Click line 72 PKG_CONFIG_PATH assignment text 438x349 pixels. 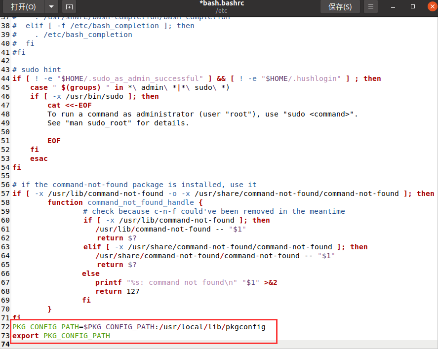pyautogui.click(x=139, y=327)
